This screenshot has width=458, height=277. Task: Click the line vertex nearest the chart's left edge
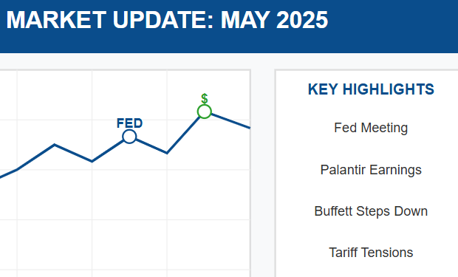click(17, 169)
